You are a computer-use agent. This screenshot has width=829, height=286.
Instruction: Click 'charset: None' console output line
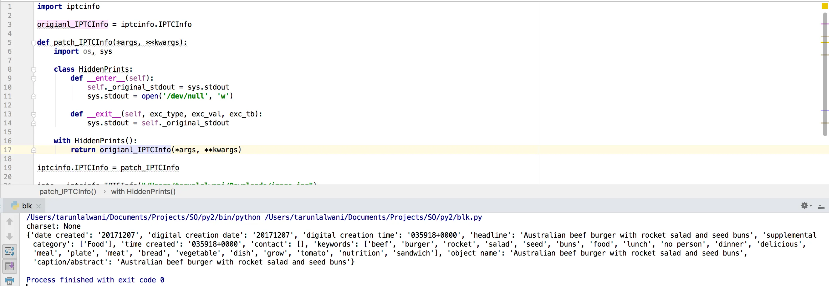tap(53, 226)
